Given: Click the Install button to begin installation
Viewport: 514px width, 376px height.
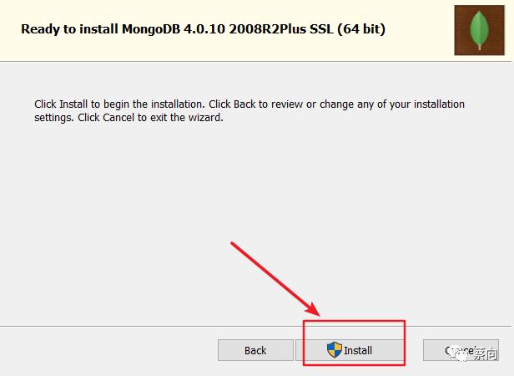Looking at the screenshot, I should pyautogui.click(x=350, y=350).
